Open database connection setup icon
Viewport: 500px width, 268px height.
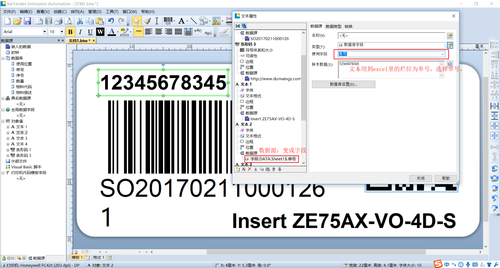click(49, 21)
